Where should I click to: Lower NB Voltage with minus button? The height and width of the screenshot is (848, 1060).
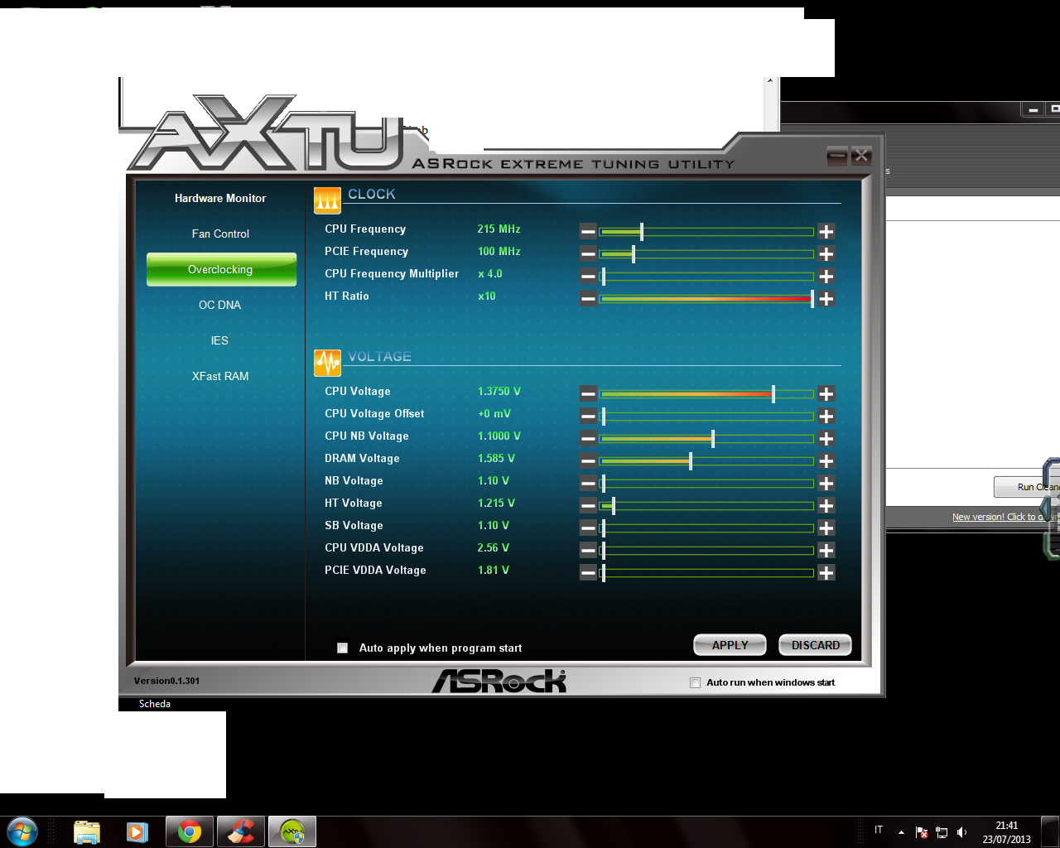tap(588, 484)
